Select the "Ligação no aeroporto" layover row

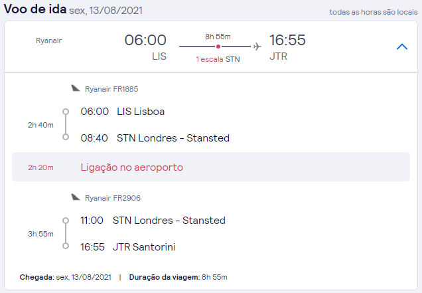click(x=210, y=167)
